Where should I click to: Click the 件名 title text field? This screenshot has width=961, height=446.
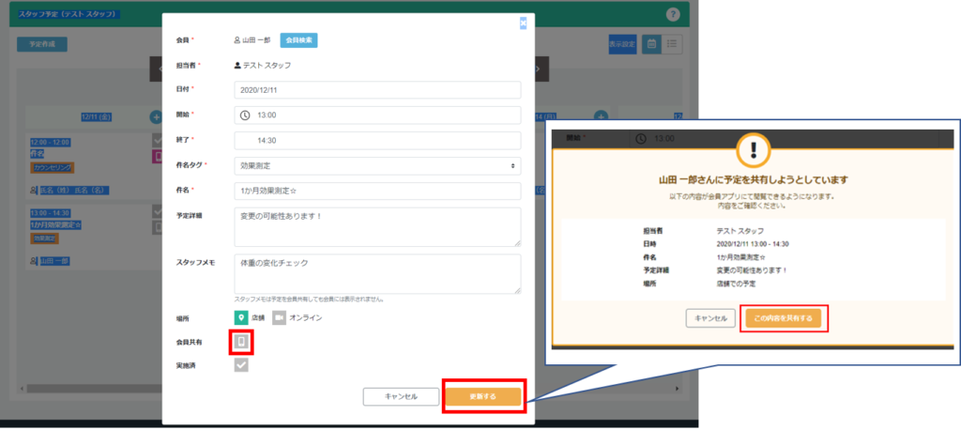click(377, 191)
